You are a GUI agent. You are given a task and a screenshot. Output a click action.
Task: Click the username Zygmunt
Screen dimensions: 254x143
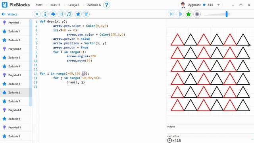tap(194, 5)
